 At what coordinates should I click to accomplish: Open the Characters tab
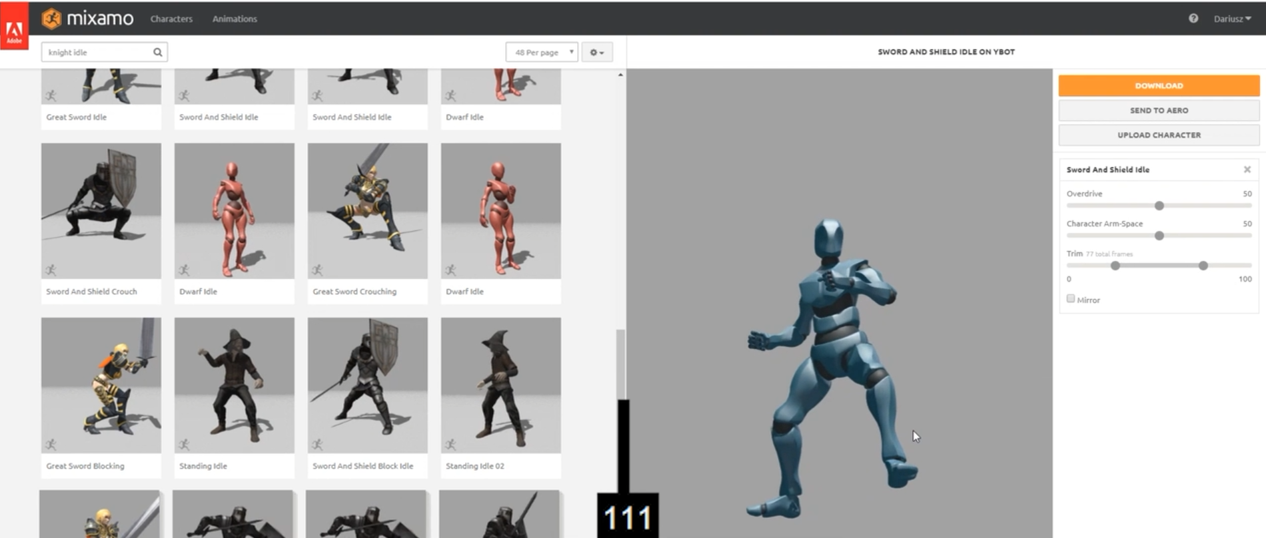[x=171, y=19]
